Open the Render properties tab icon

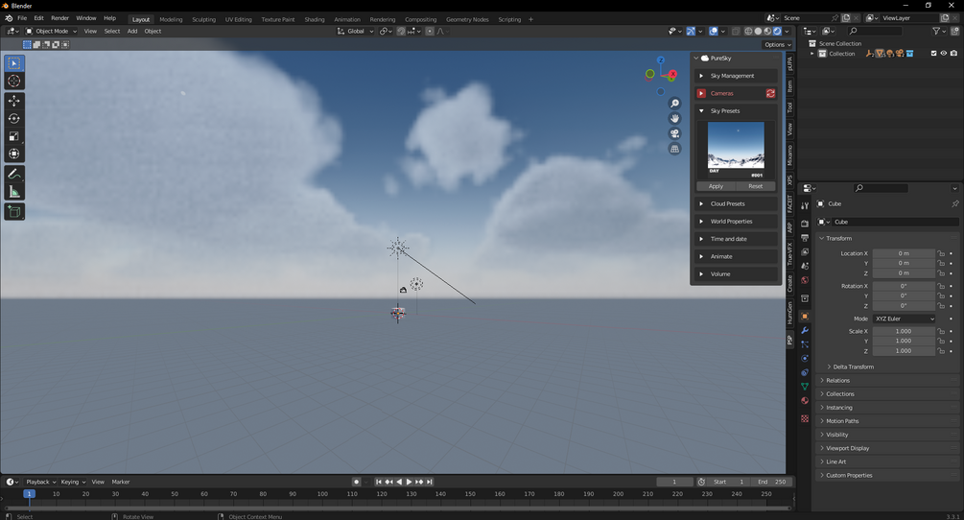804,224
